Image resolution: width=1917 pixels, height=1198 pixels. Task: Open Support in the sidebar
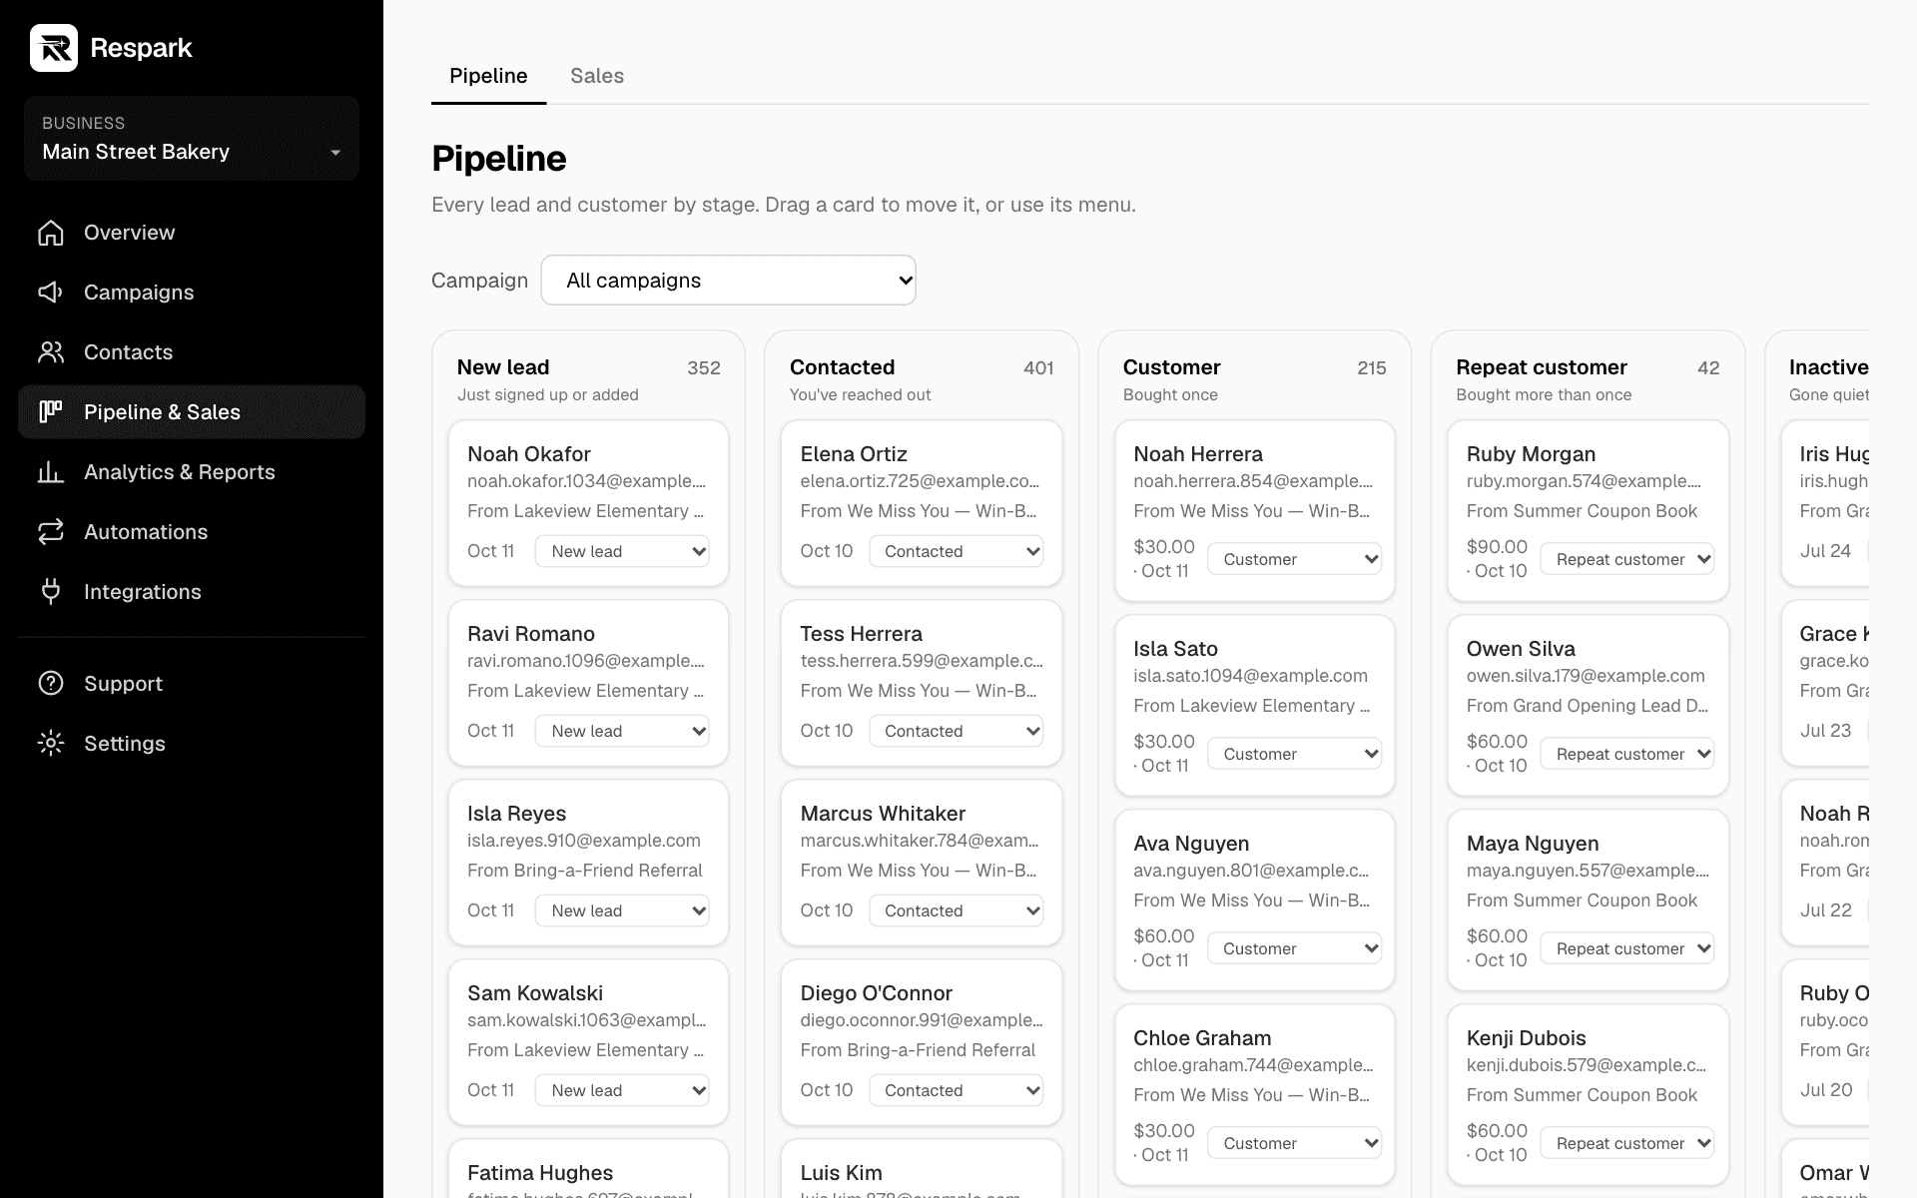coord(192,684)
